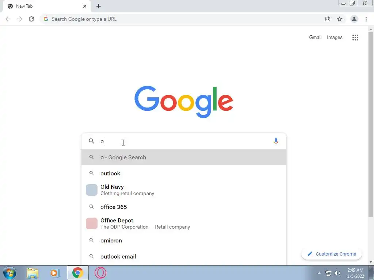This screenshot has width=374, height=280.
Task: Click the Customize Chrome button
Action: click(x=332, y=254)
